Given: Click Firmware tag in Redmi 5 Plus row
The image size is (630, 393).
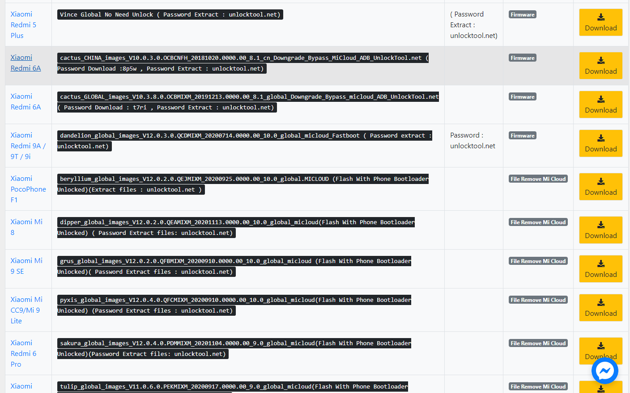Looking at the screenshot, I should point(522,15).
